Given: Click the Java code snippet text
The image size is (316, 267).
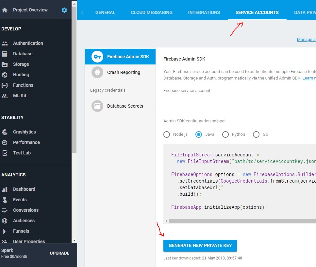Looking at the screenshot, I should coord(243,181).
